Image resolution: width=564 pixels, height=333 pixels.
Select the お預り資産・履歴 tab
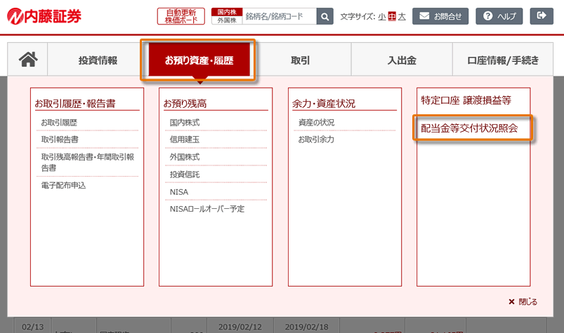click(x=199, y=60)
